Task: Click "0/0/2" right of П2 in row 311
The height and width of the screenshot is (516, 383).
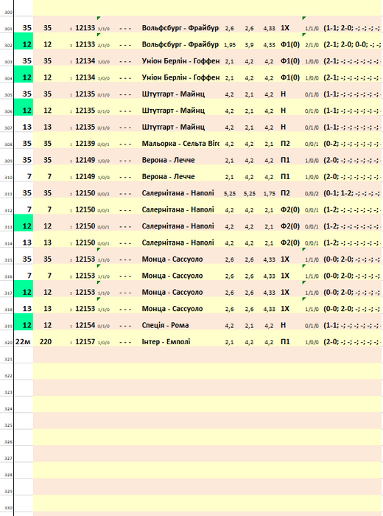Action: [312, 194]
